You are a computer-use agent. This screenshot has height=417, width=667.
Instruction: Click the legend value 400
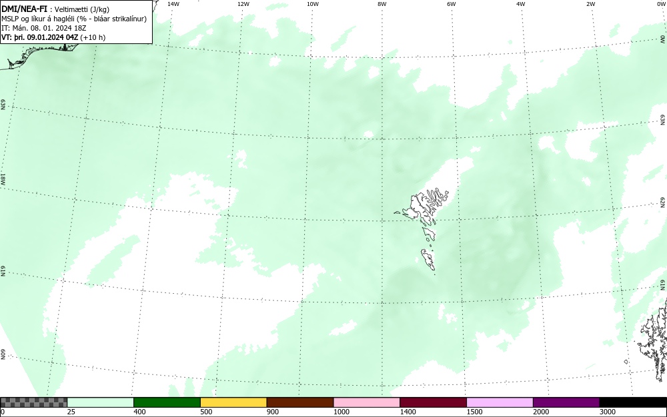139,412
